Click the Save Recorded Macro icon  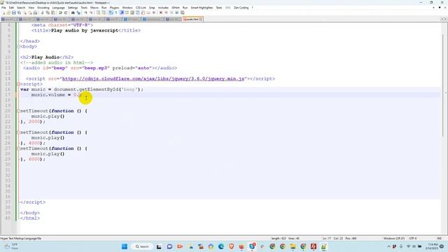click(183, 13)
